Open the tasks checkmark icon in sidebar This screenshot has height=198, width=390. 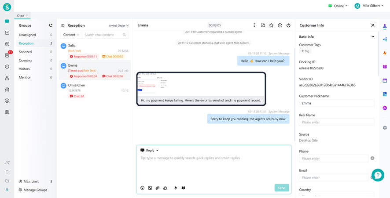tap(7, 32)
